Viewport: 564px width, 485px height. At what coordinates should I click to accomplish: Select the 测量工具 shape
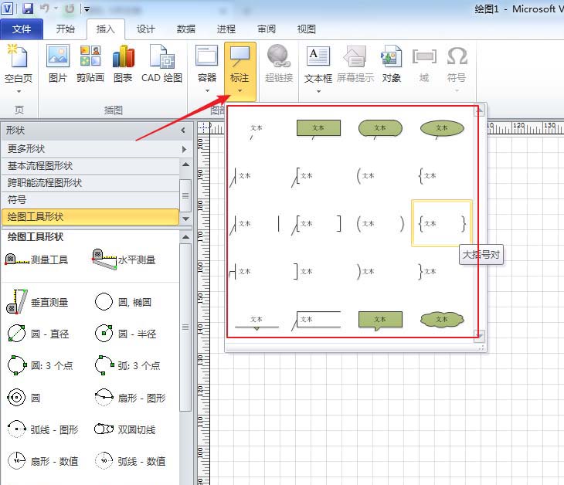coord(37,259)
